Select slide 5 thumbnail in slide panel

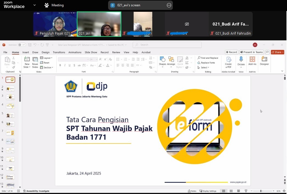[x=10, y=115]
